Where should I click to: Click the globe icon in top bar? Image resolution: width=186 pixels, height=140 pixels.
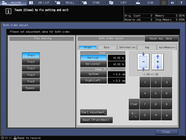164,3
